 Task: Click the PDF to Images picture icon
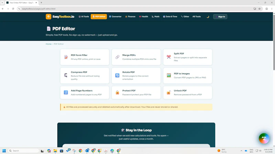point(169,75)
